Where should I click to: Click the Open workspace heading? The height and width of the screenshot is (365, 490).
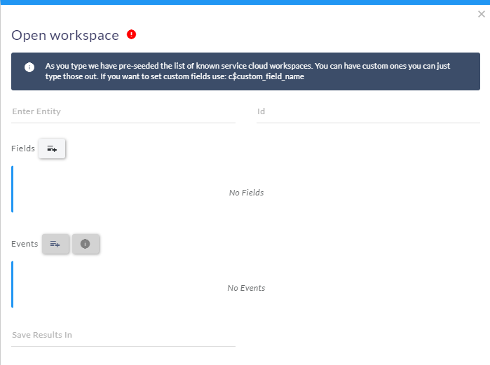click(65, 35)
